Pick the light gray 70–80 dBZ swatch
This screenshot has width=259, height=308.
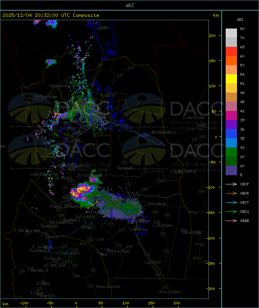231,33
